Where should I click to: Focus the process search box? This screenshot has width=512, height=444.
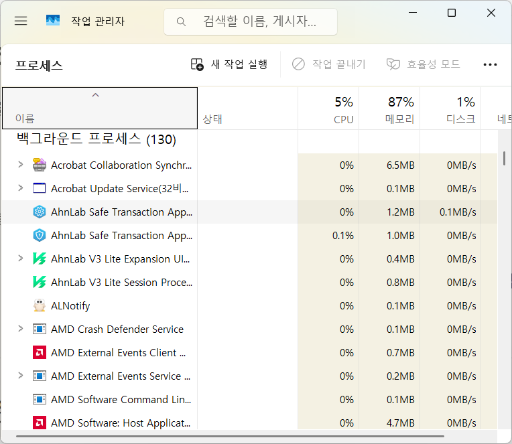pyautogui.click(x=251, y=21)
